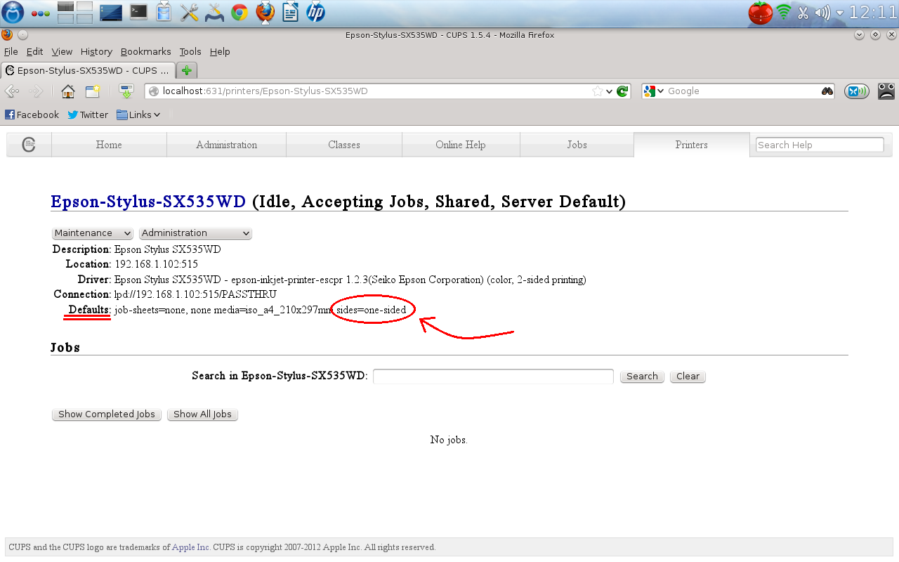Open the URL history dropdown arrow
The height and width of the screenshot is (562, 899).
click(609, 91)
